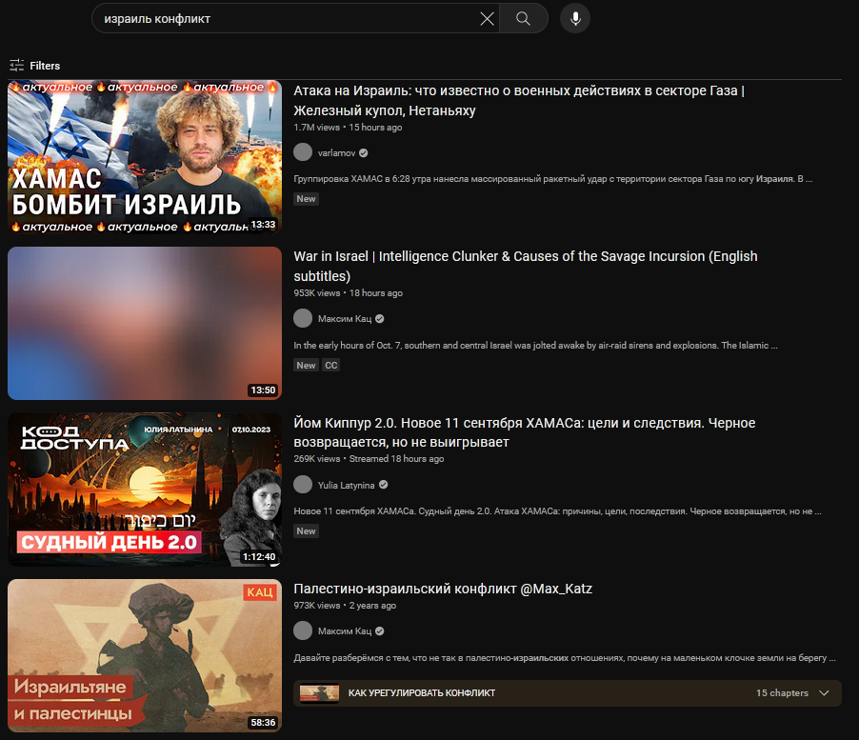Click the 1:12:40 duration badge
This screenshot has height=740, width=859.
(259, 556)
